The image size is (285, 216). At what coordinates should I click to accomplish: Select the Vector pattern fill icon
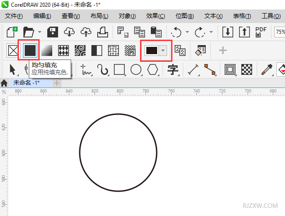(x=63, y=51)
